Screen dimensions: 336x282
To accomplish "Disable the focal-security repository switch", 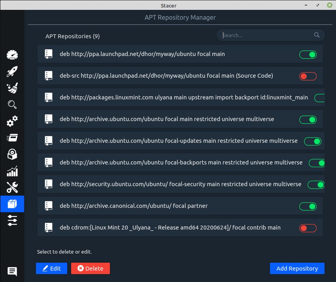I will tap(316, 185).
